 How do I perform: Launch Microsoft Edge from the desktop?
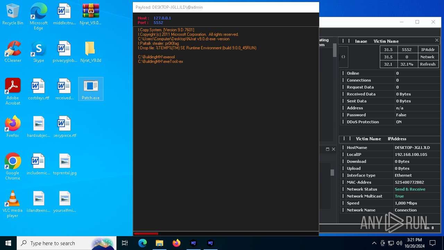point(39,16)
